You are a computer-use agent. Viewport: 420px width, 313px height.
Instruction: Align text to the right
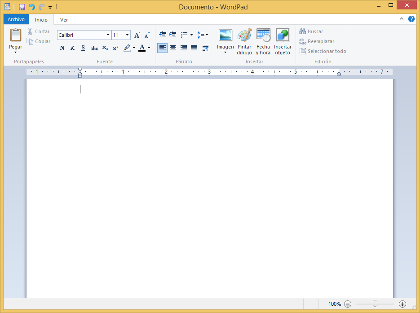[x=183, y=48]
